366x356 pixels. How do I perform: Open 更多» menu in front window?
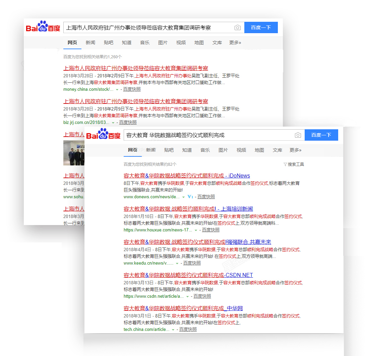point(296,150)
